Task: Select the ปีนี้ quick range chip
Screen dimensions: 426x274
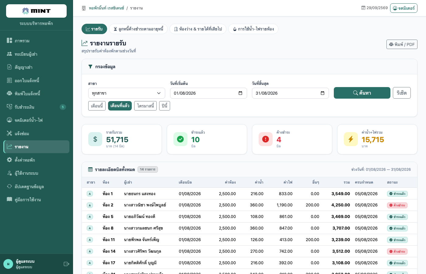Action: click(165, 106)
